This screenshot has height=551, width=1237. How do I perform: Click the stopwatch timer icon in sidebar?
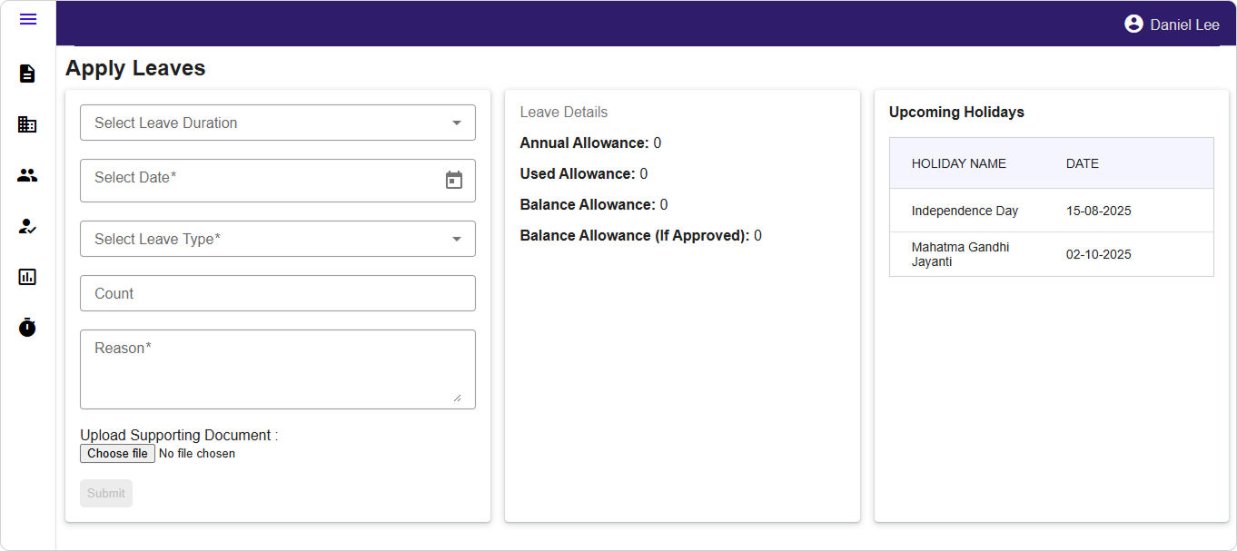(27, 327)
